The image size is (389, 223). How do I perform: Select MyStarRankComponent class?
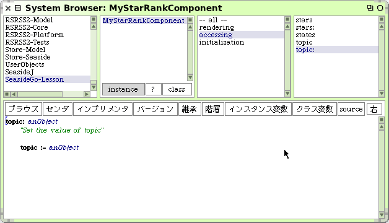(144, 20)
